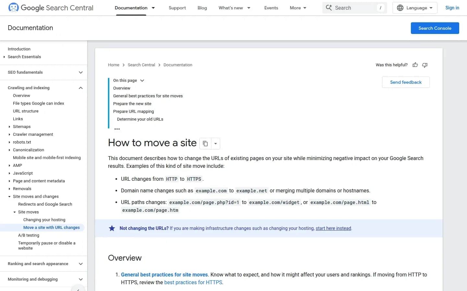Screen dimensions: 467x291
Task: Open General best practices for site moves link
Action: tap(164, 275)
